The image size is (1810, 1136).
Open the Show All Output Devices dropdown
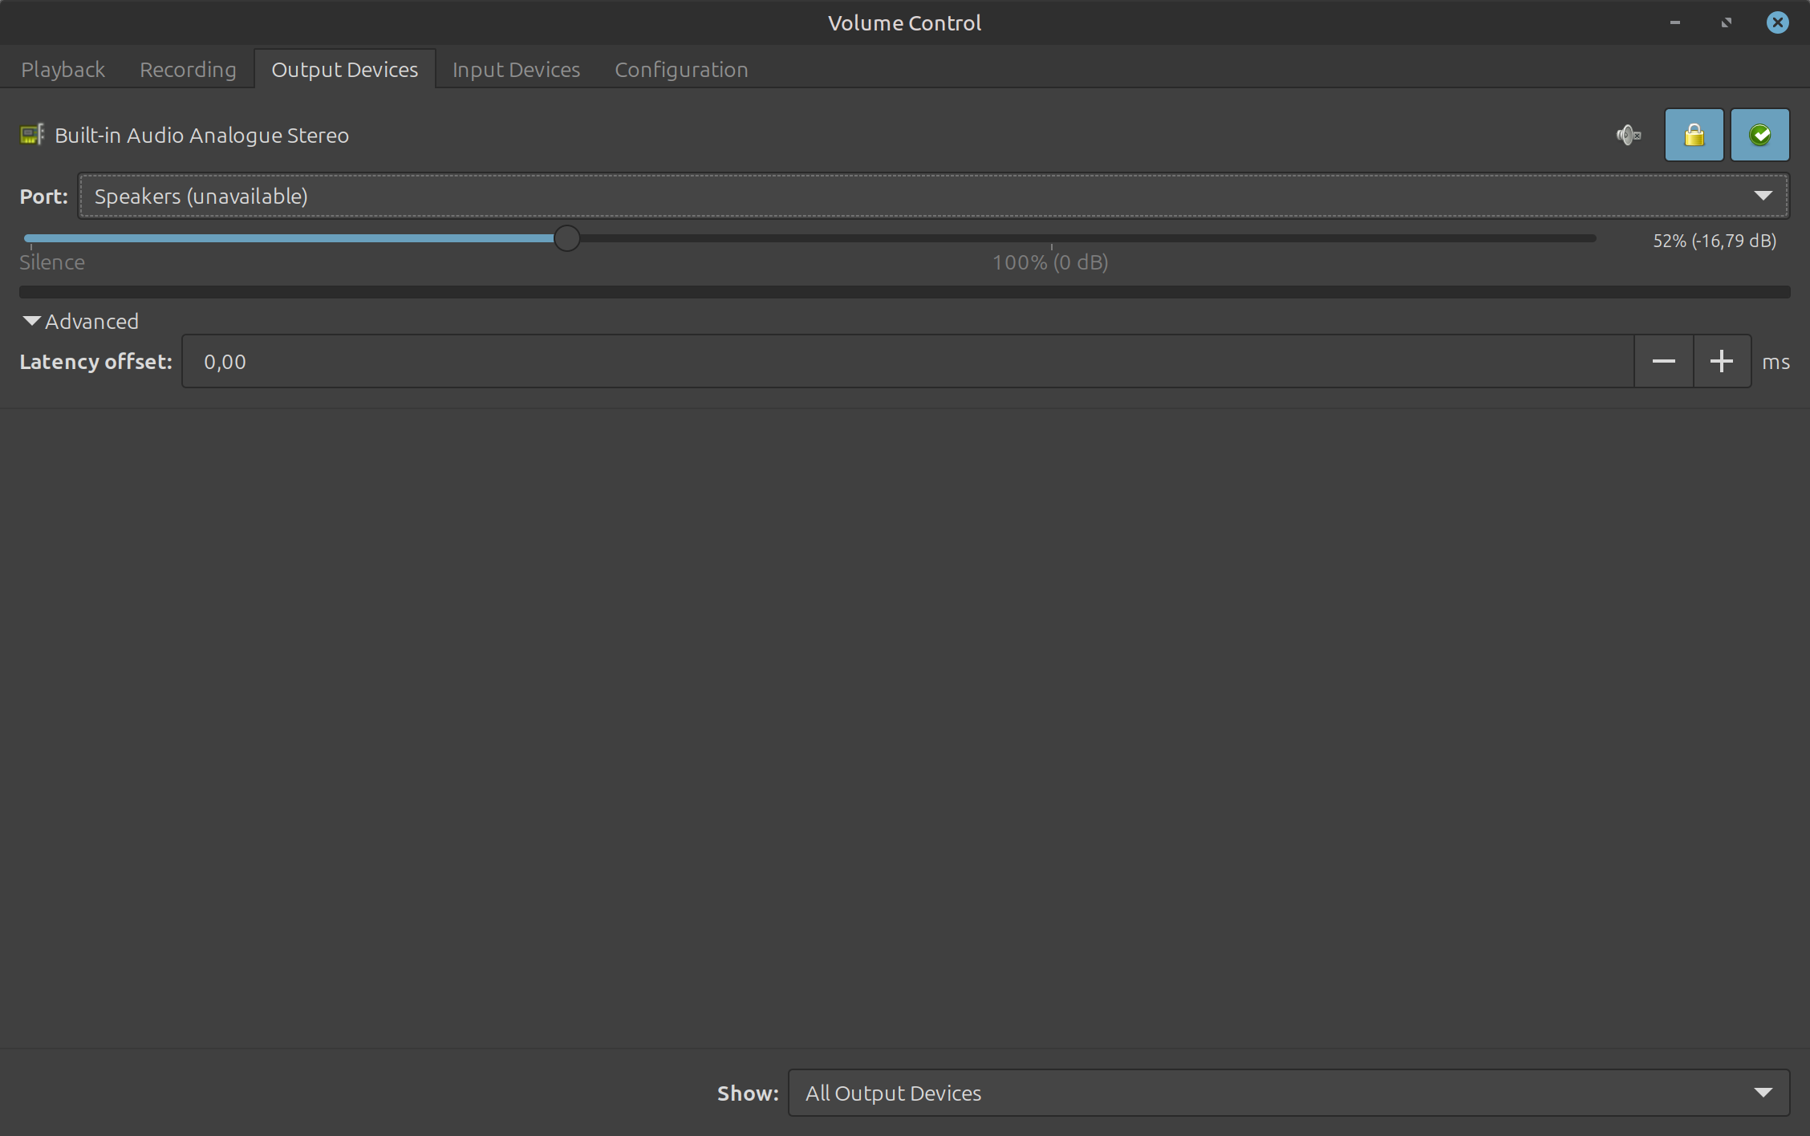point(1288,1093)
